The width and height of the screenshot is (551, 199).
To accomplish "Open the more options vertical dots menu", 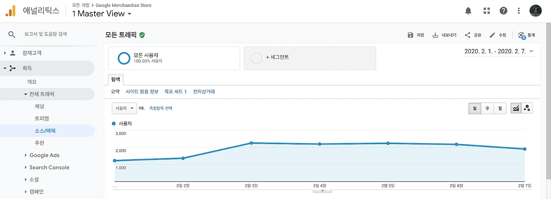I will [519, 11].
